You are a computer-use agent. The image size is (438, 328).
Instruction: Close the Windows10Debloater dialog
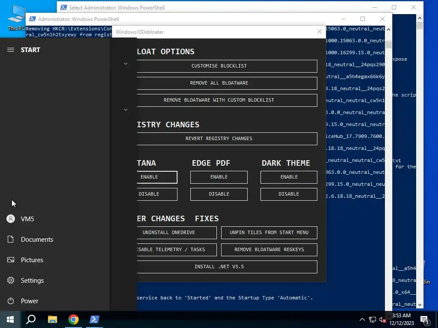click(320, 32)
